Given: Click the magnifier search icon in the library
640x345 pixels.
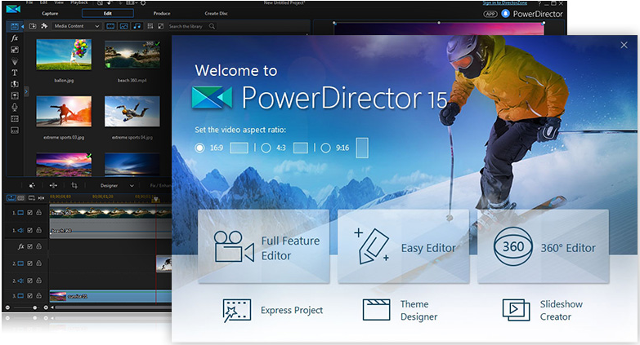Looking at the screenshot, I should pyautogui.click(x=212, y=26).
